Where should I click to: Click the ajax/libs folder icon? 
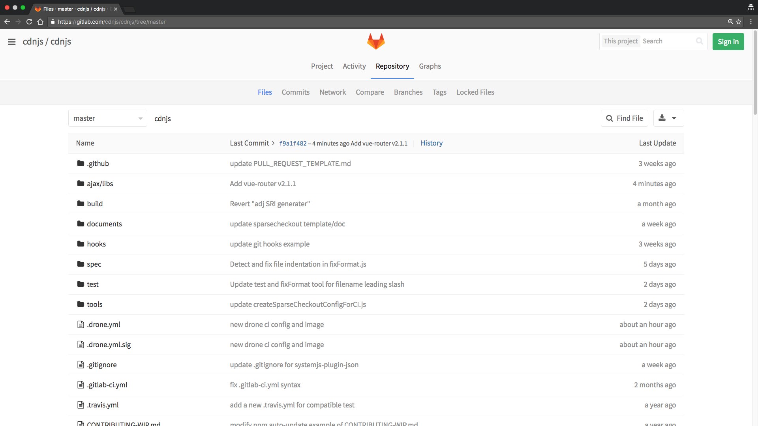81,183
